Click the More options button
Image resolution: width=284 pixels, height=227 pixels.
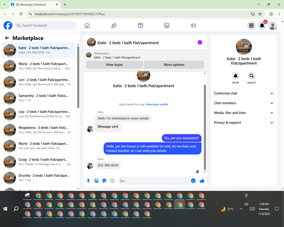(174, 65)
